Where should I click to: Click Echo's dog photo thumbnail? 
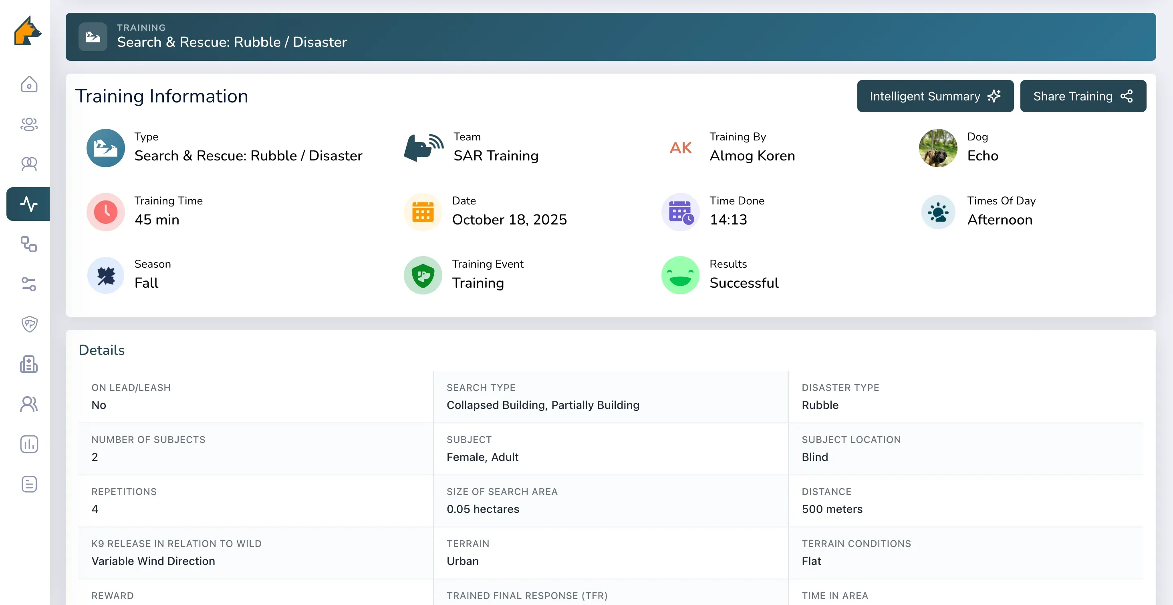tap(937, 148)
